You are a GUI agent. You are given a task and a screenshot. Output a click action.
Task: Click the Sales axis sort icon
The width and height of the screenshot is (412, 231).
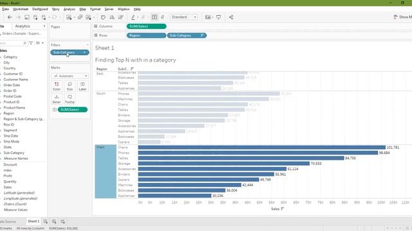[x=283, y=209]
